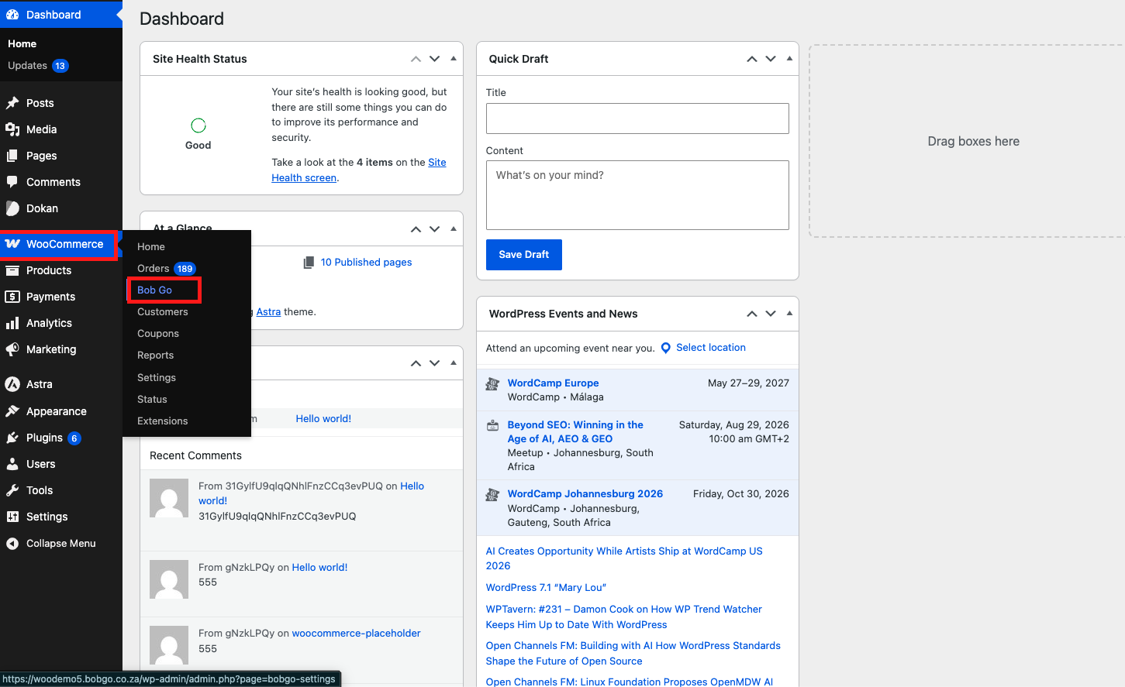This screenshot has height=687, width=1125.
Task: Open the Astra theme link
Action: [x=268, y=312]
